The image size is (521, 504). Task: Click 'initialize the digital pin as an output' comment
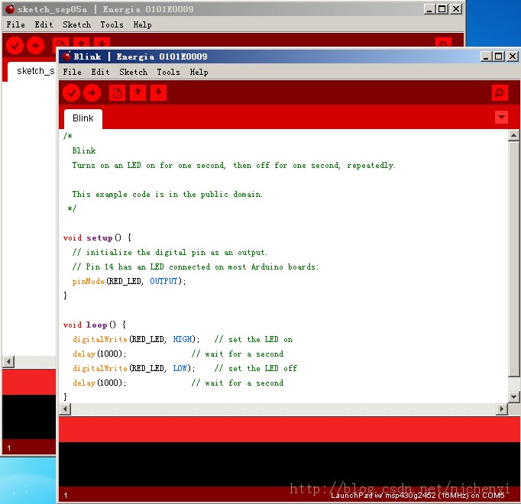(x=170, y=252)
